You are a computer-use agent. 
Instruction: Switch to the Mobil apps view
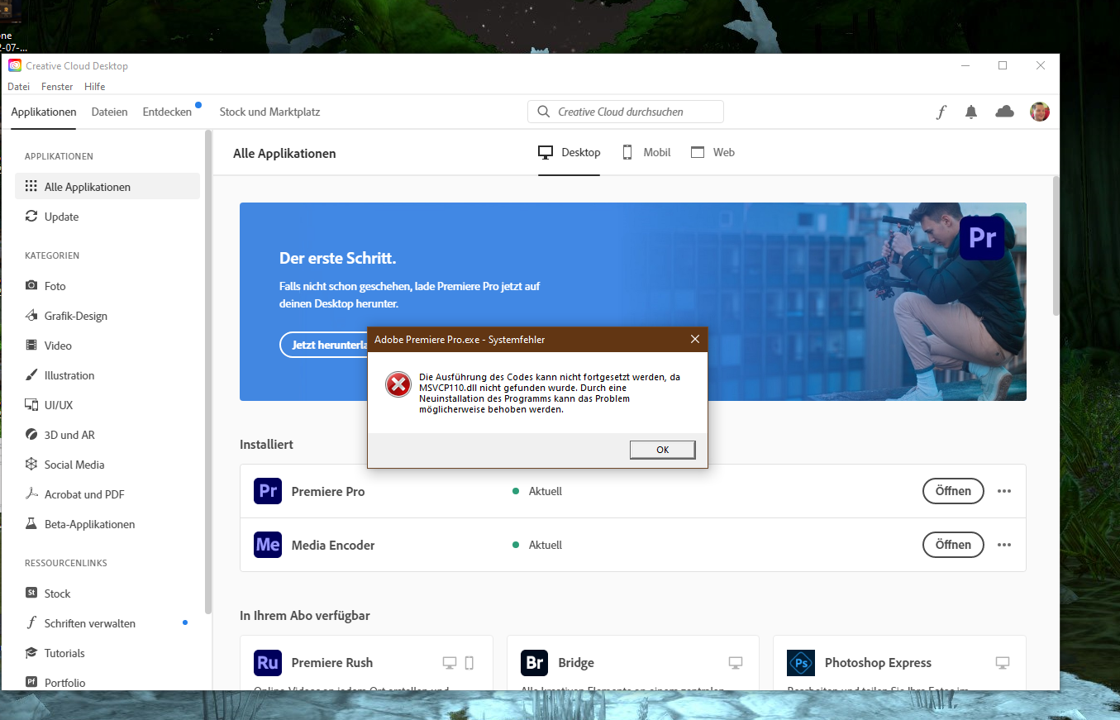click(646, 153)
